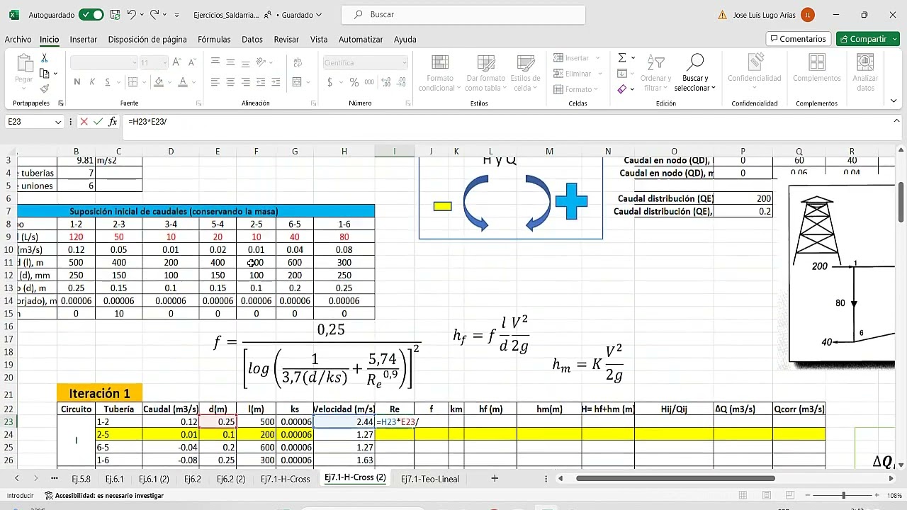Click the Analizar datos button

(x=865, y=74)
